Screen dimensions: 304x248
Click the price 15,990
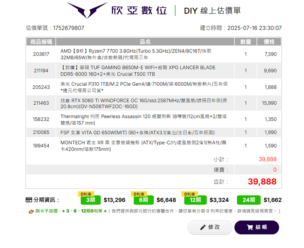(269, 103)
